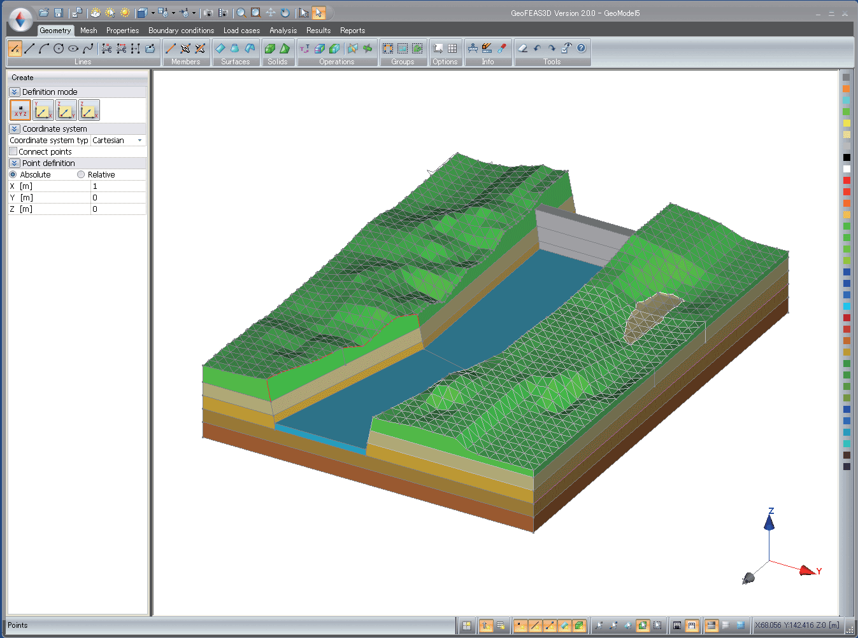
Task: Click the Save file icon
Action: 58,13
